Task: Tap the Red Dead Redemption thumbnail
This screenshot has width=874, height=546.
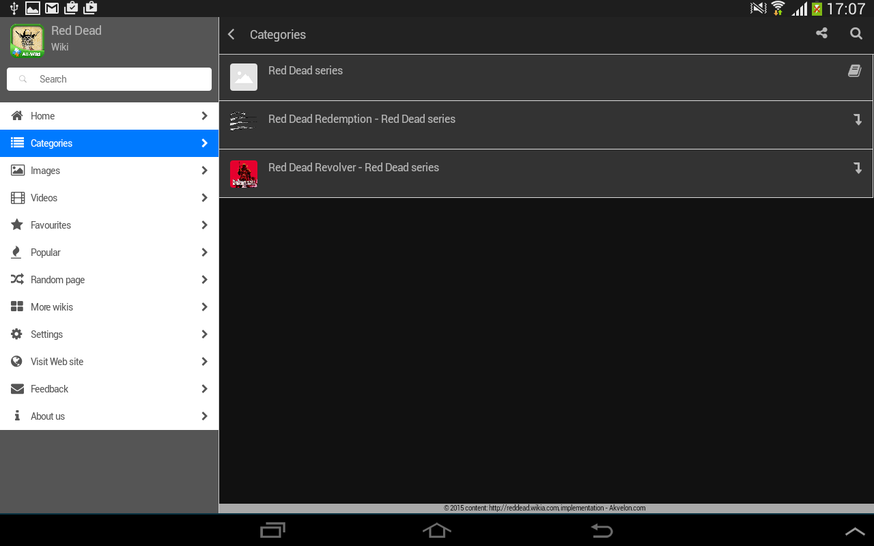Action: [x=244, y=121]
